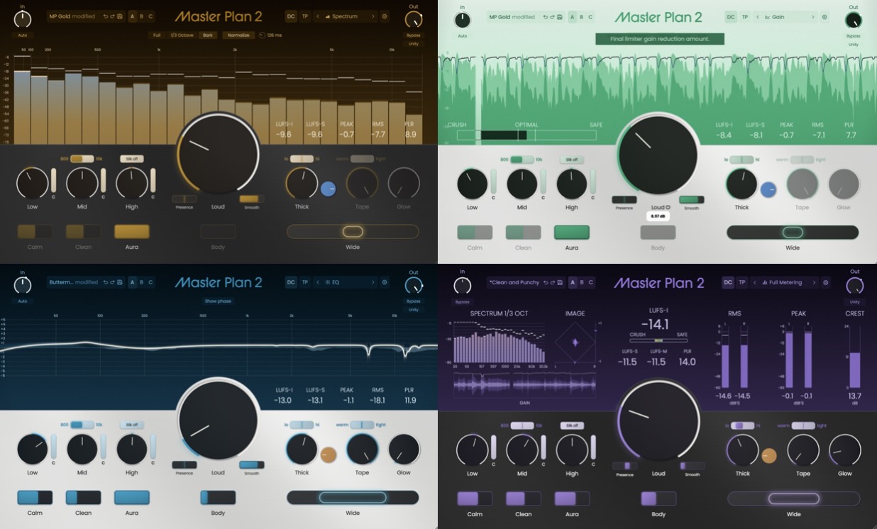Click the orange circle beside purple Thick knob
This screenshot has width=877, height=529.
pos(768,455)
